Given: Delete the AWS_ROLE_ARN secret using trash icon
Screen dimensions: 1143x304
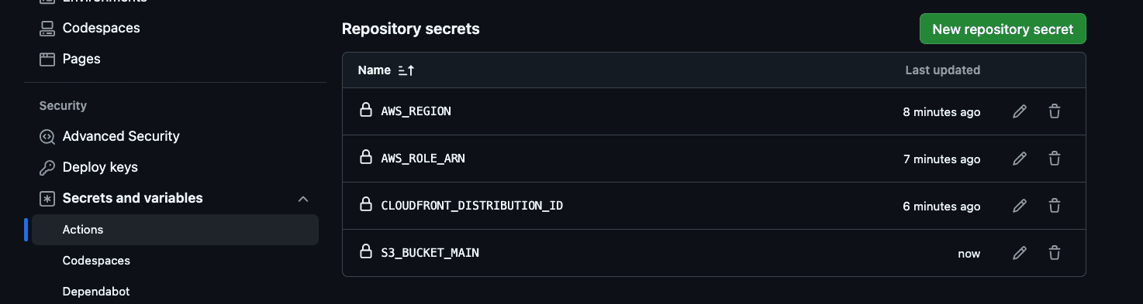Looking at the screenshot, I should tap(1055, 159).
